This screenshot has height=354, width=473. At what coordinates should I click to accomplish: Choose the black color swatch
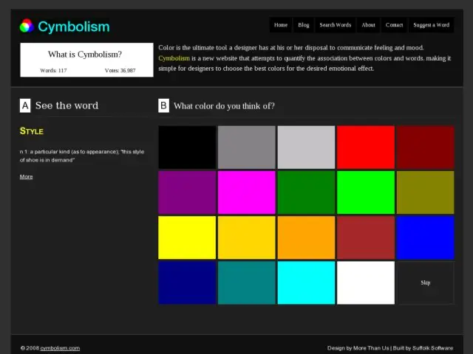187,147
